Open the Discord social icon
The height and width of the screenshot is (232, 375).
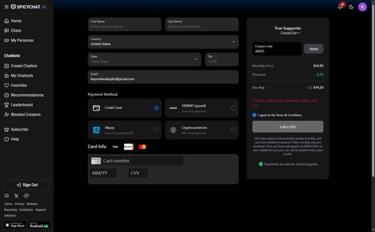[x=6, y=196]
